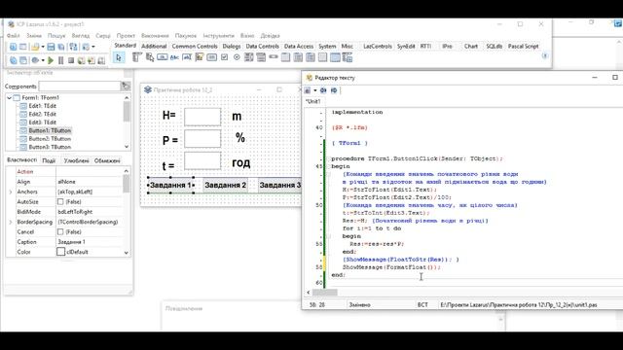Image resolution: width=623 pixels, height=350 pixels.
Task: Select the TMainMenu component icon
Action: tap(136, 57)
